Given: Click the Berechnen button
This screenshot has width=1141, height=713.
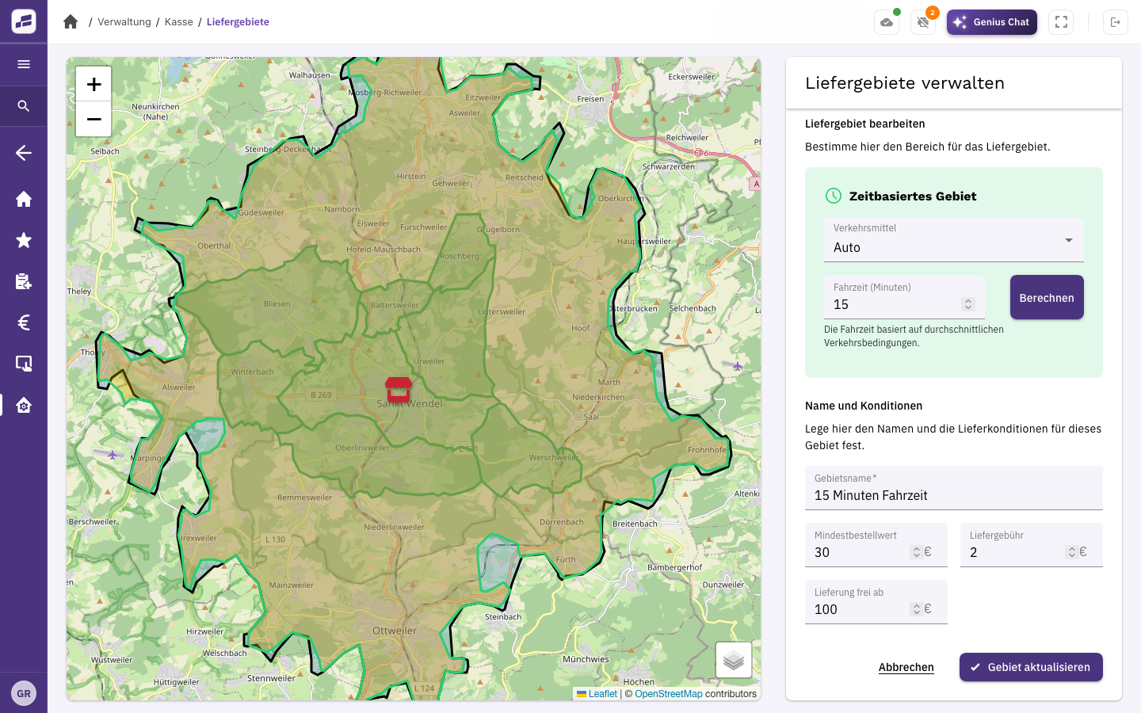Looking at the screenshot, I should coord(1047,297).
